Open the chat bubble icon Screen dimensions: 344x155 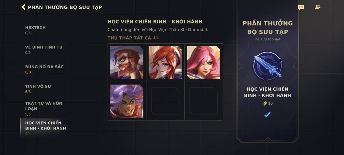301,7
